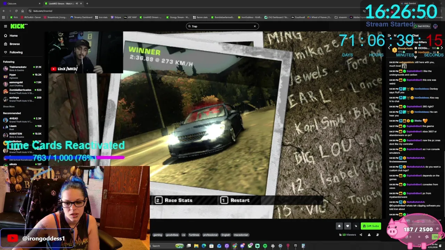The height and width of the screenshot is (250, 445).
Task: Open oilrats recommended channel
Action: (22, 164)
